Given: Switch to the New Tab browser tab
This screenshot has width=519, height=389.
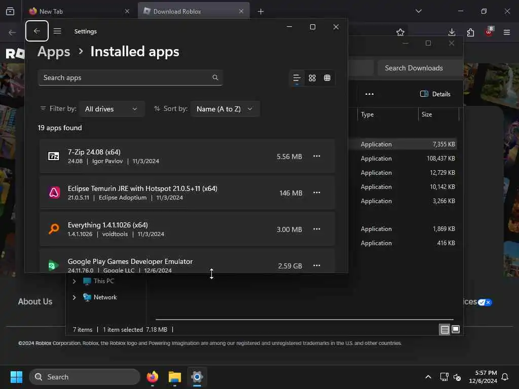Looking at the screenshot, I should pos(79,11).
